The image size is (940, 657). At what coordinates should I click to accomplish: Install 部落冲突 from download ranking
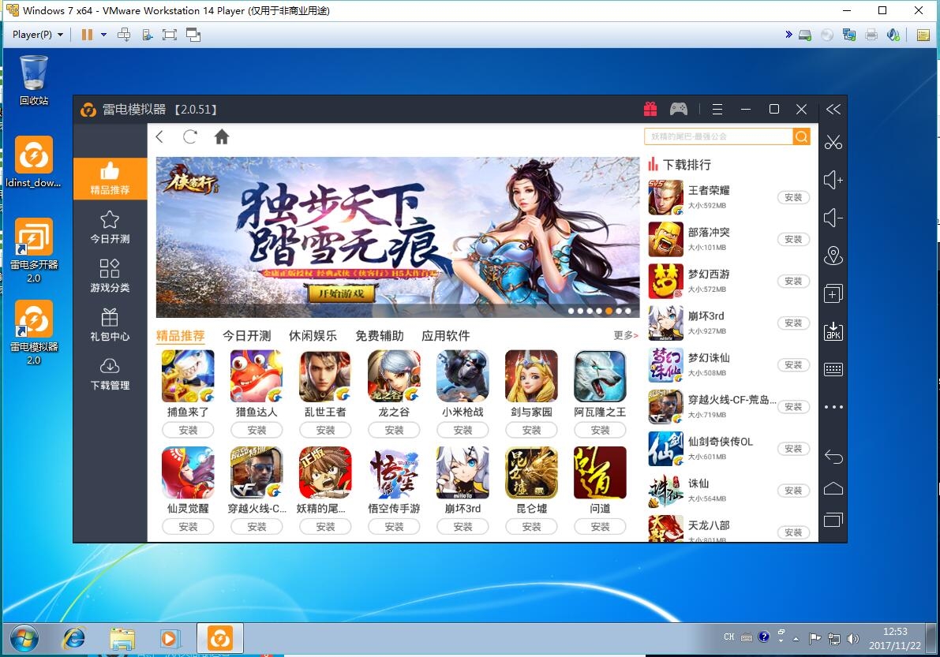(793, 240)
